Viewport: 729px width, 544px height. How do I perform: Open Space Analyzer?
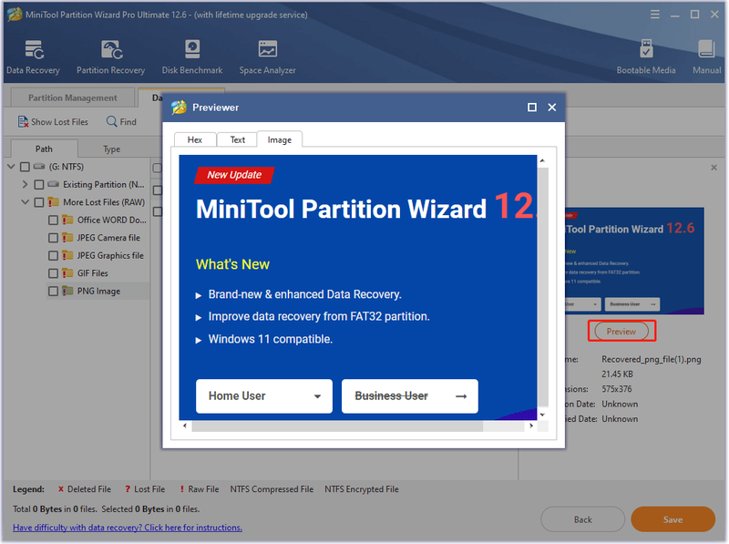(267, 57)
